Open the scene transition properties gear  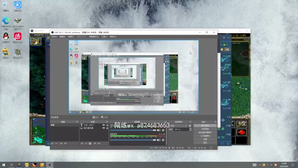coord(190,126)
